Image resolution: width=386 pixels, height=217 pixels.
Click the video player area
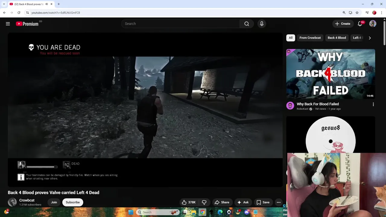click(x=145, y=110)
